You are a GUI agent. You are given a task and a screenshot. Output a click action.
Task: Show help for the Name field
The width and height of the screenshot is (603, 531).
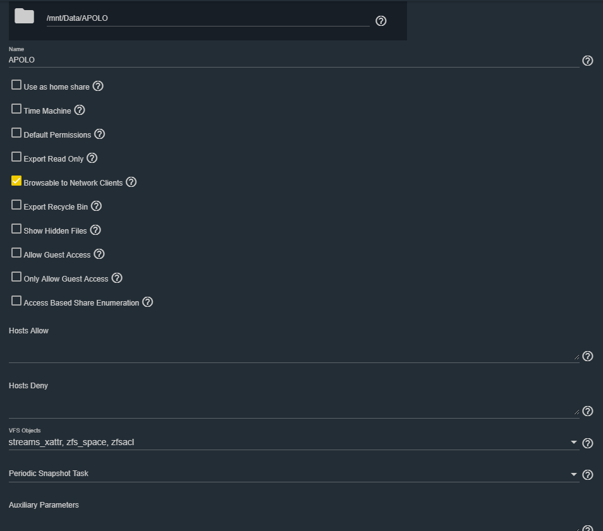point(587,61)
